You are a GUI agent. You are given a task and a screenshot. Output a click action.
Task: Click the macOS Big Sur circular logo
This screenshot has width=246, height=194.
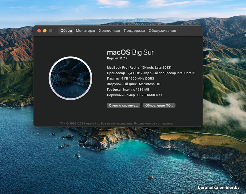[70, 78]
